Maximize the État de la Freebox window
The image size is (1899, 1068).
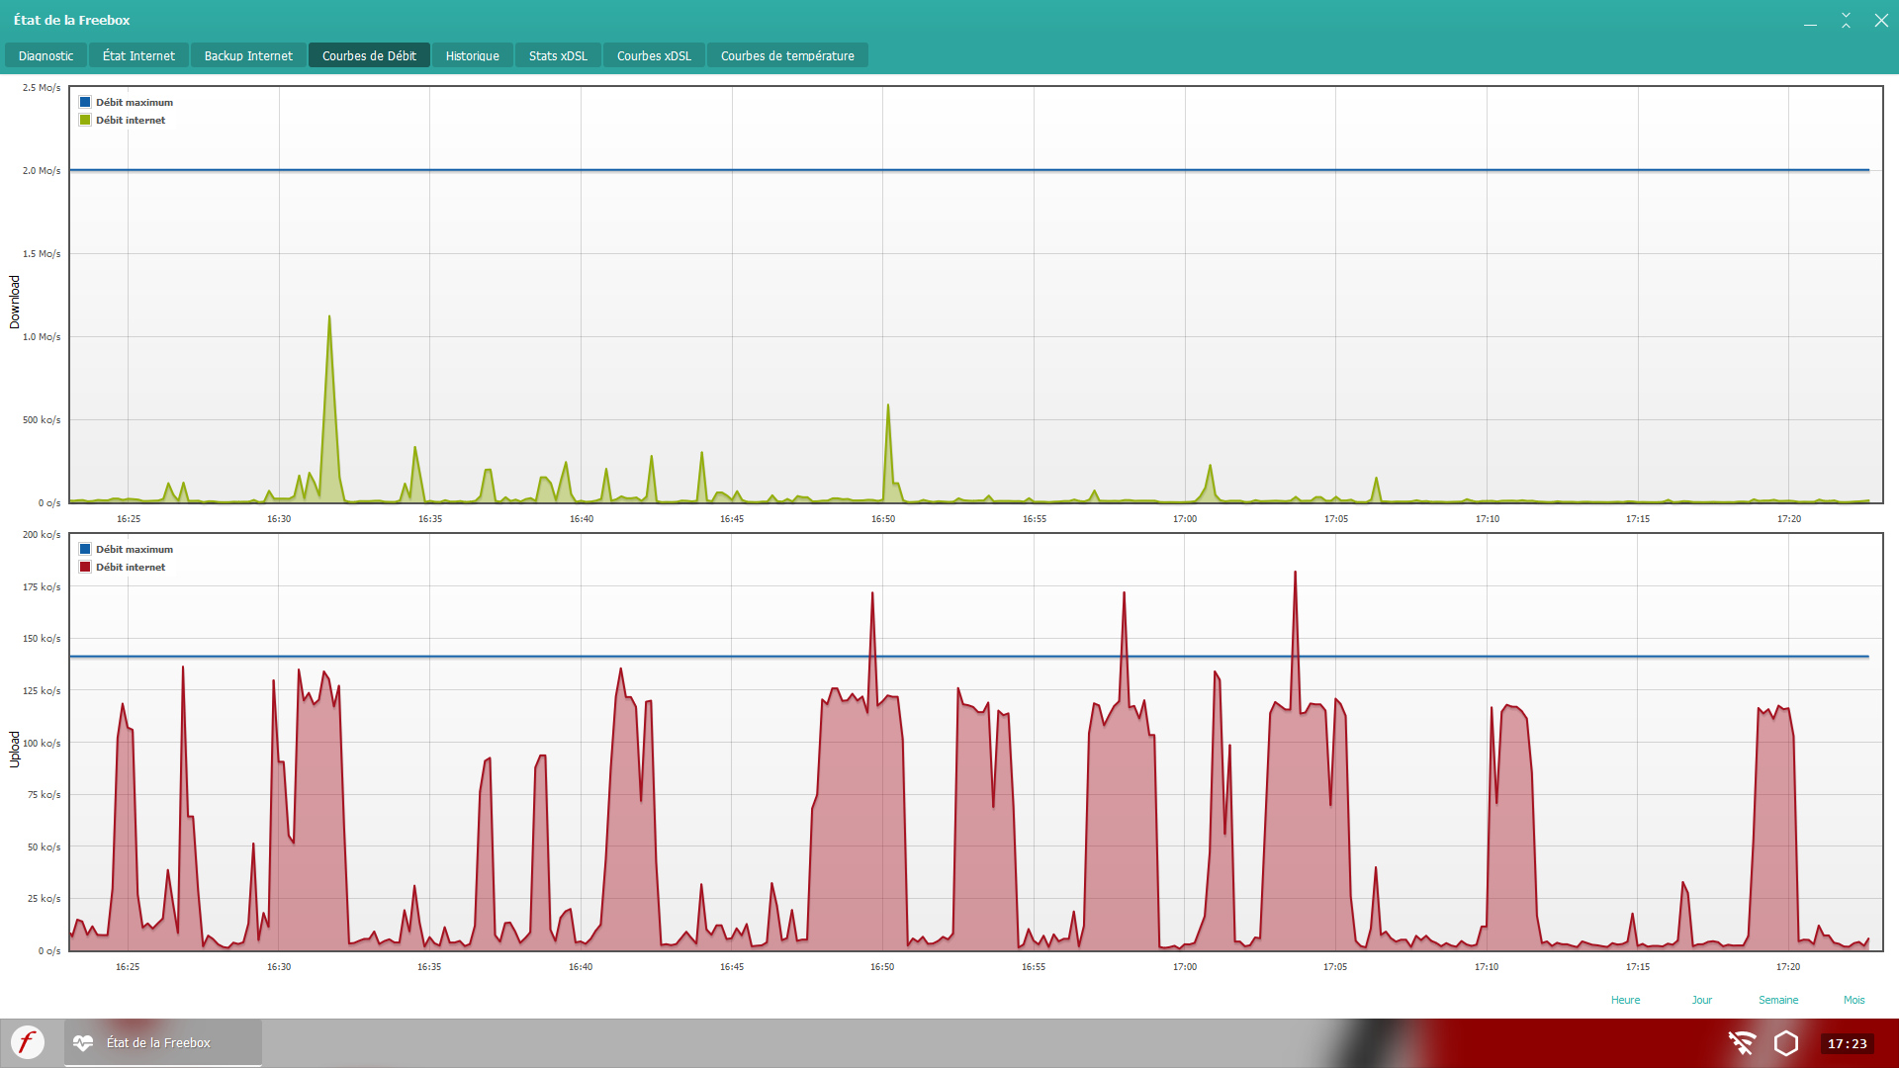[x=1846, y=21]
